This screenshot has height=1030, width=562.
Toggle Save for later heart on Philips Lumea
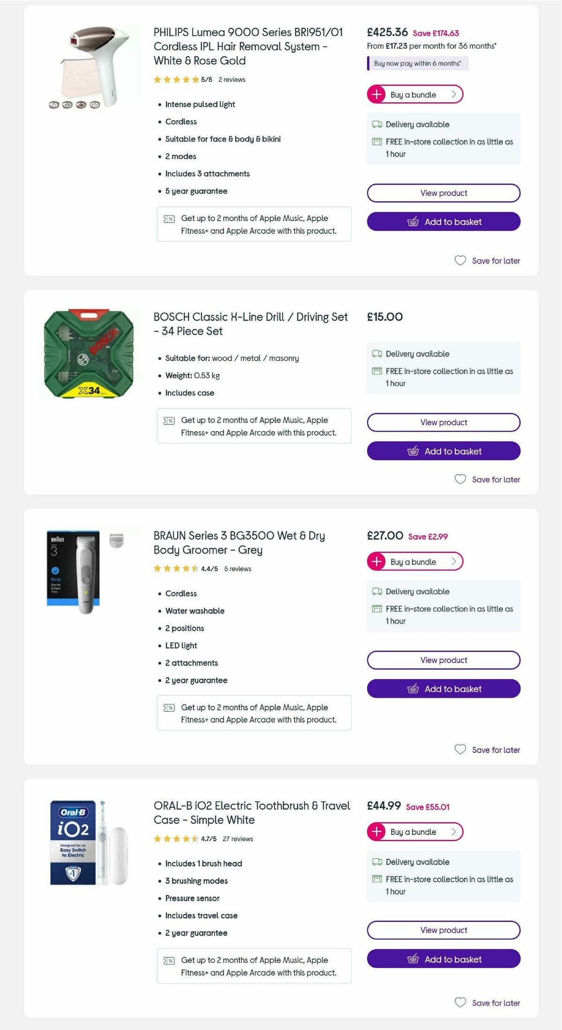[460, 261]
